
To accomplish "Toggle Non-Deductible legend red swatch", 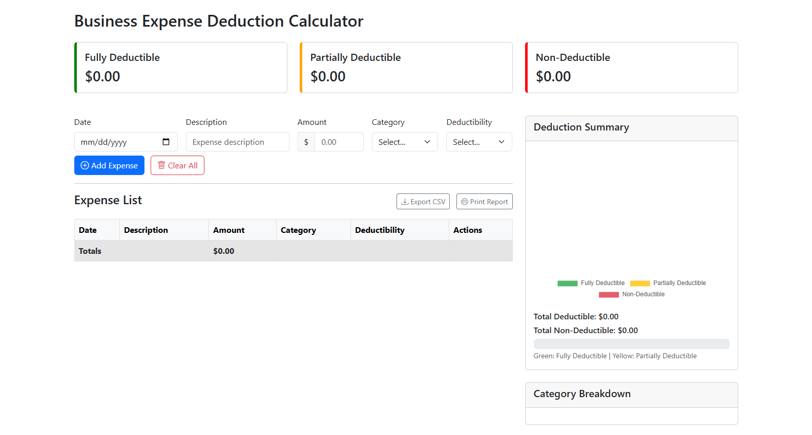I will point(609,294).
